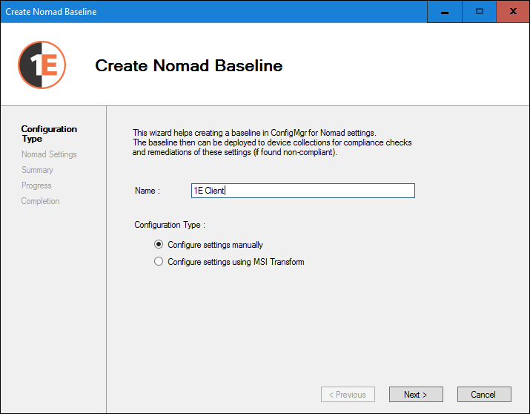The width and height of the screenshot is (530, 414).
Task: Jump to the Progress step
Action: coord(36,185)
